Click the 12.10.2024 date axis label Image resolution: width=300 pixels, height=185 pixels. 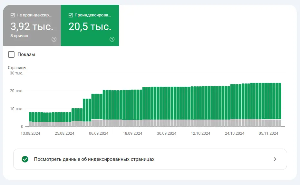(200, 133)
